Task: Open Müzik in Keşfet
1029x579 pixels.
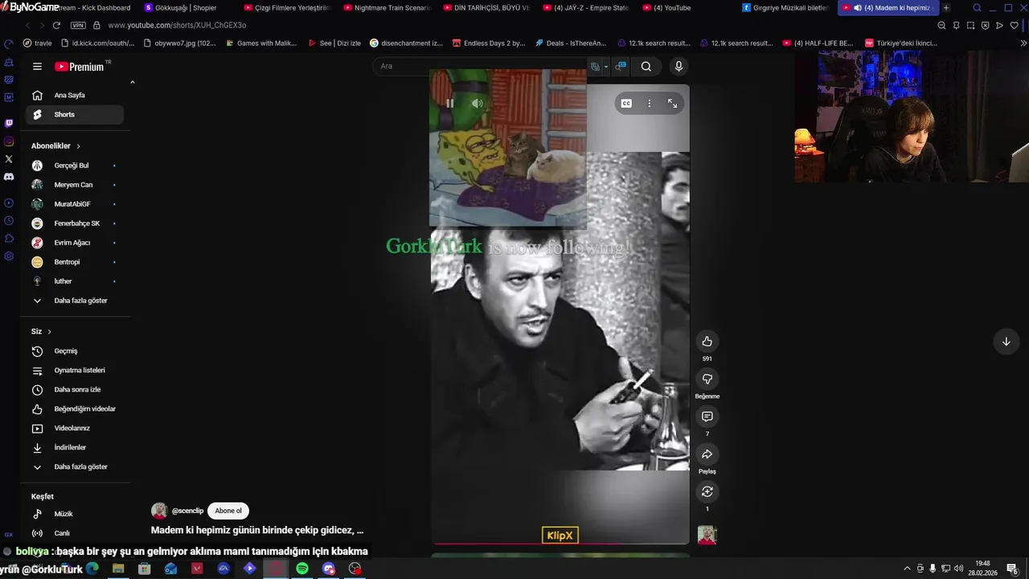Action: pos(76,514)
